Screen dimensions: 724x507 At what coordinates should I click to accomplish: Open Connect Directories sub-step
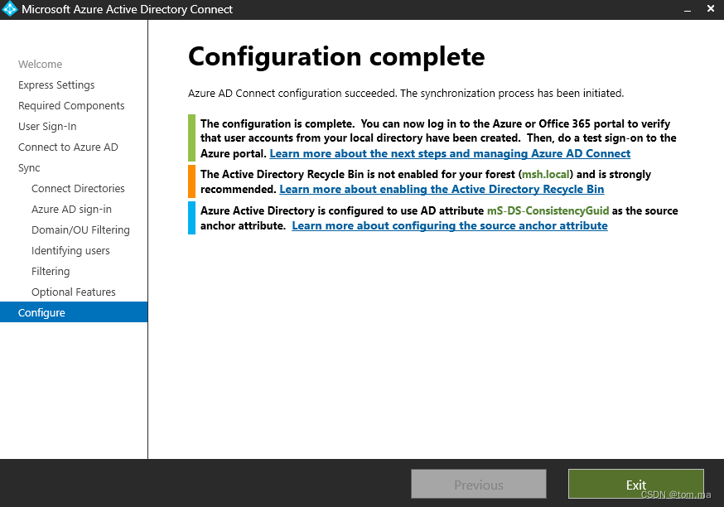click(x=78, y=188)
